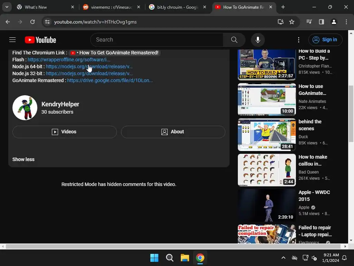The width and height of the screenshot is (354, 266).
Task: Open the Node.js 64-bit download link
Action: click(89, 67)
